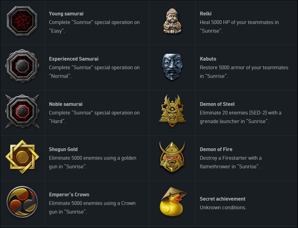Click the Noble samurai spiked badge
298x228 pixels.
click(x=22, y=111)
